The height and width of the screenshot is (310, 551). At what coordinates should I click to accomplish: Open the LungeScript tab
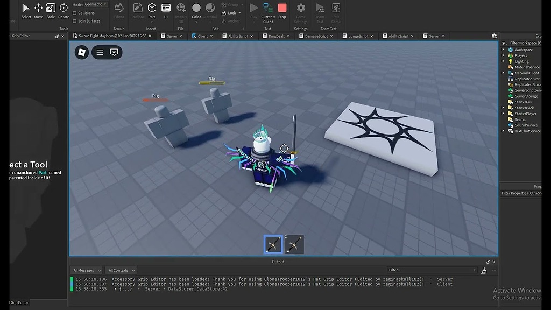[x=358, y=36]
